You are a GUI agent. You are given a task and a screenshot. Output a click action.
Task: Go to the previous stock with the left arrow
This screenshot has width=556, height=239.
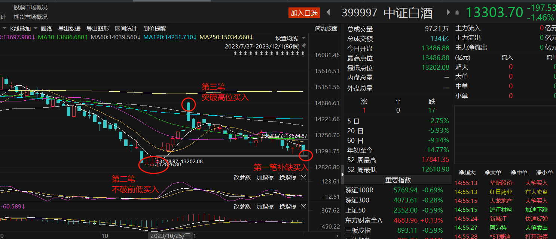[328, 13]
